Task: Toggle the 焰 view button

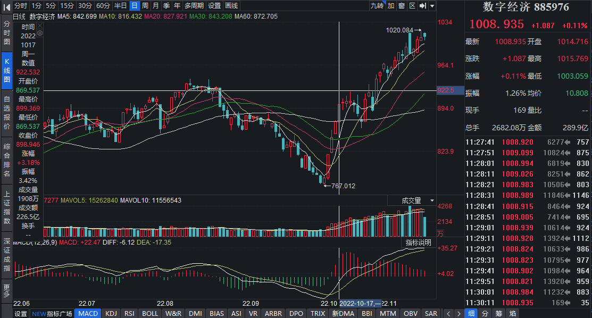Action: tap(498, 313)
